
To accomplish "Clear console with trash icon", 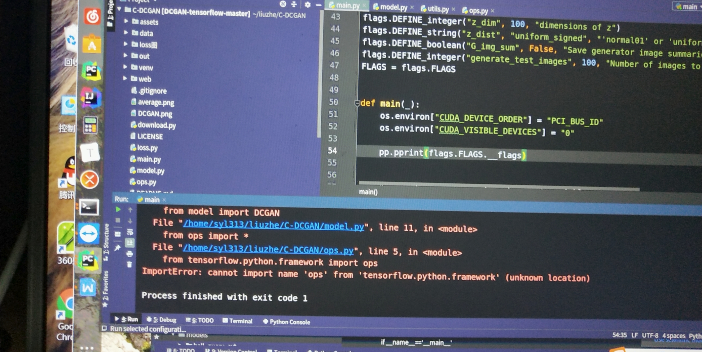I will click(129, 264).
